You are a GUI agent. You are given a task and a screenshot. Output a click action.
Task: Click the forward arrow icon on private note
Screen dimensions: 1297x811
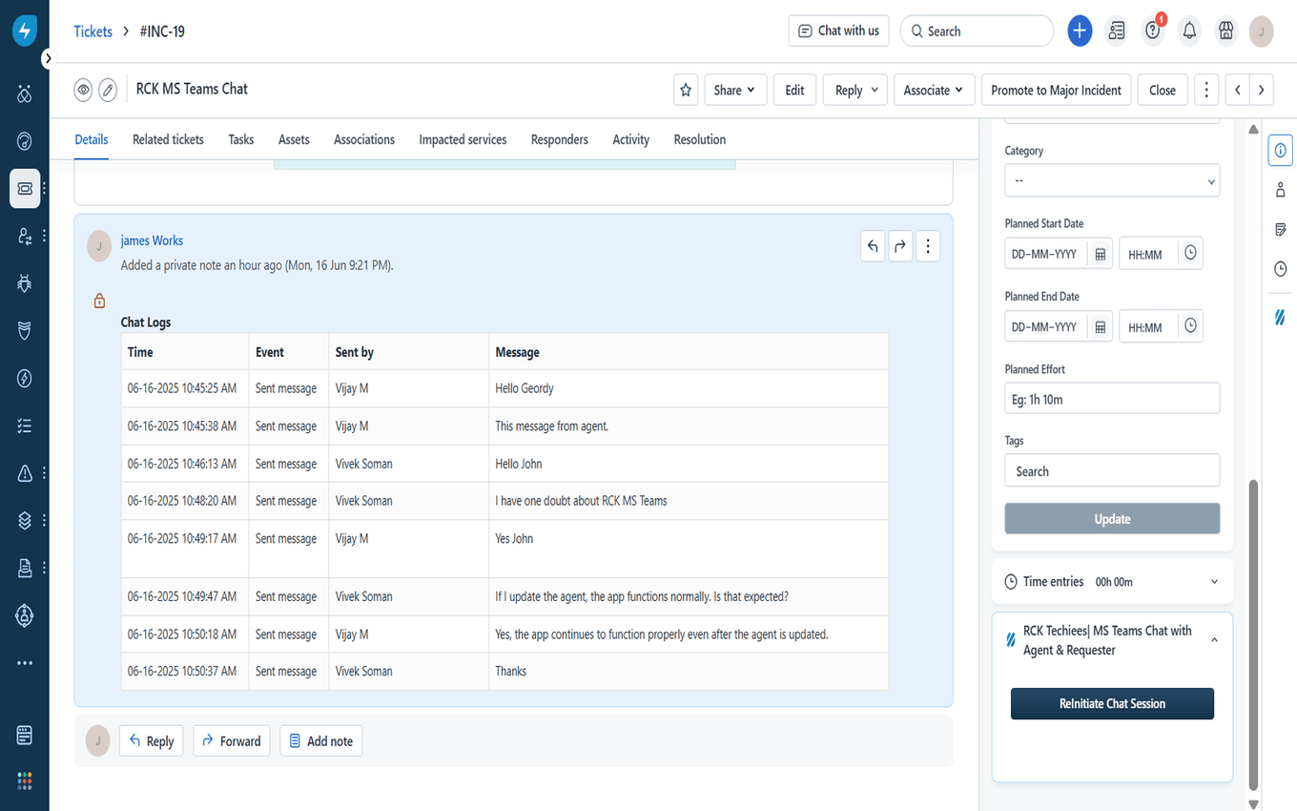(x=900, y=246)
